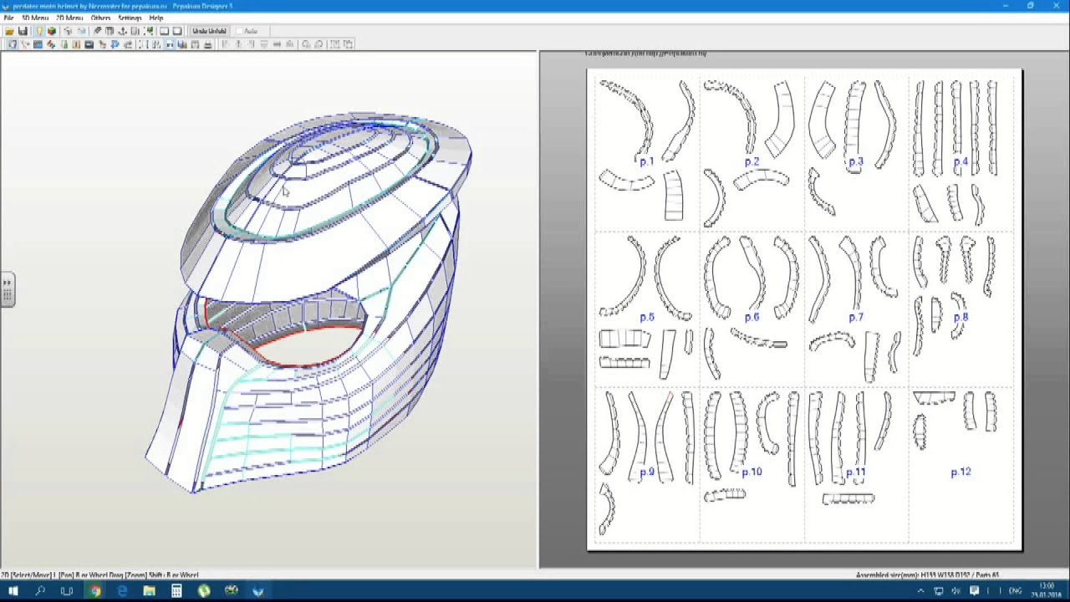The image size is (1070, 602).
Task: Open the volume control in the system tray
Action: click(956, 591)
